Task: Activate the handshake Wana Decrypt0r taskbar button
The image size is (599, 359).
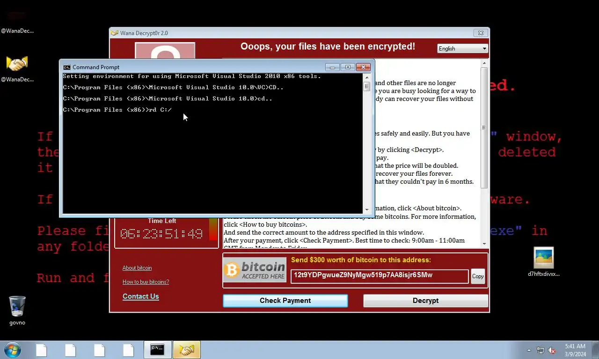Action: [186, 350]
